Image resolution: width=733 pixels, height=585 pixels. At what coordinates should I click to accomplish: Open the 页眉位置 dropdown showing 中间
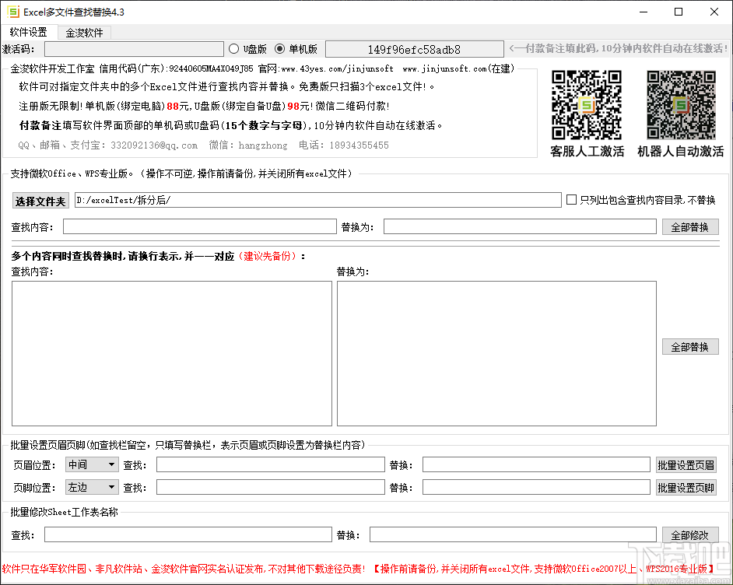coord(91,464)
